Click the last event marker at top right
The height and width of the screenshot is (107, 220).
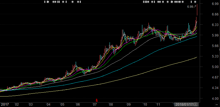coord(195,2)
